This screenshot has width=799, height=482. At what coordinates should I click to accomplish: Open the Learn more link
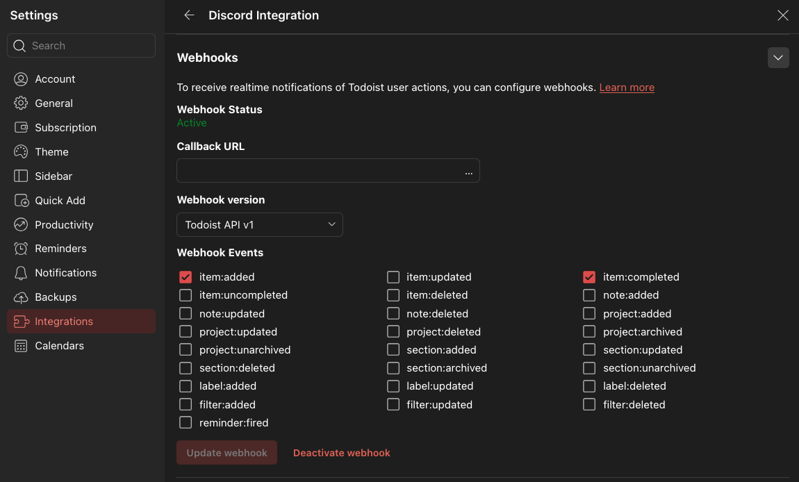[x=626, y=87]
